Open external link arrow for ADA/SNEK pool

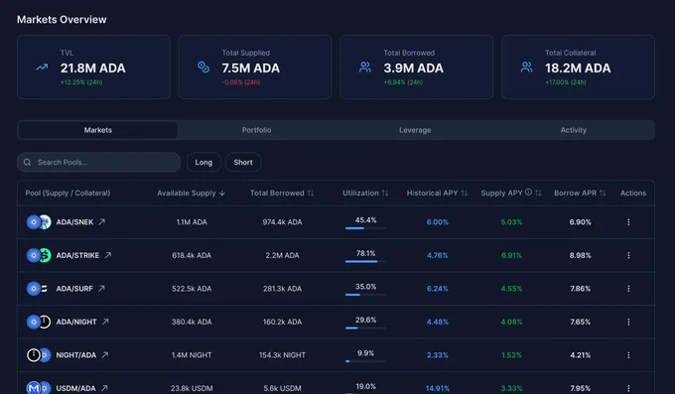click(101, 222)
